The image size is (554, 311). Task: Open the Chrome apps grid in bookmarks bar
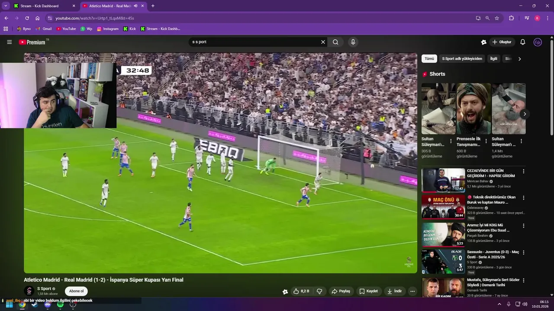6,29
